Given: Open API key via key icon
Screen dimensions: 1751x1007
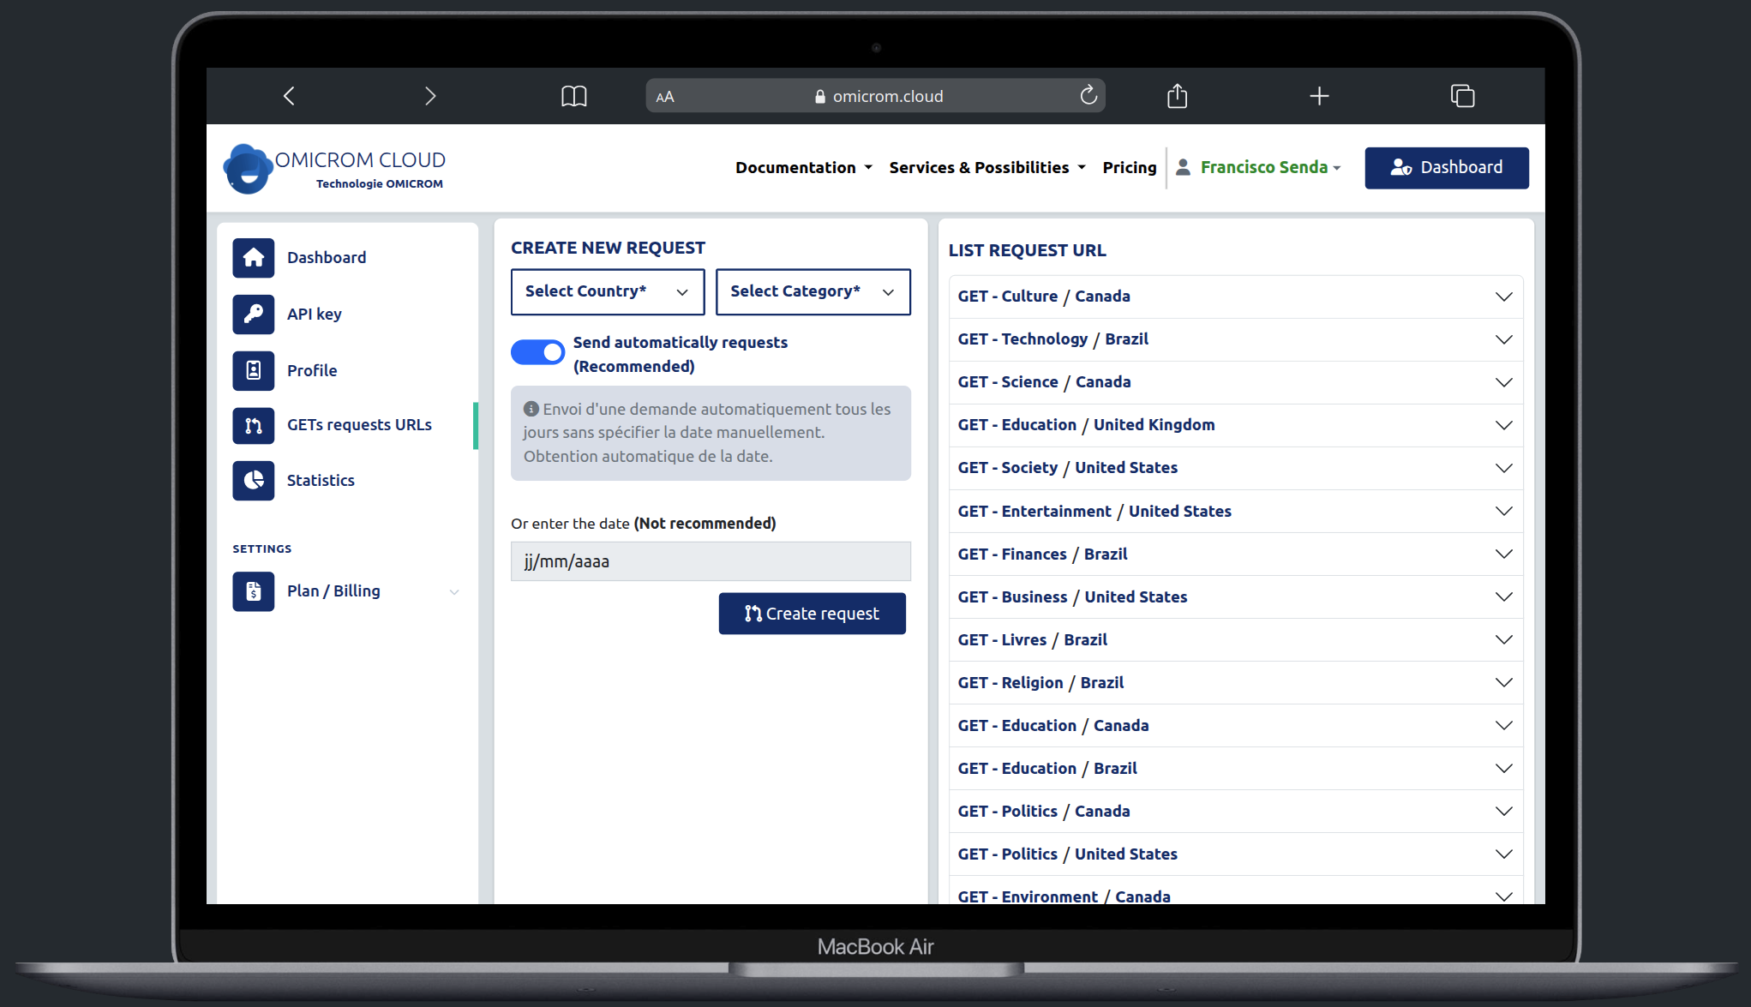Looking at the screenshot, I should [253, 314].
